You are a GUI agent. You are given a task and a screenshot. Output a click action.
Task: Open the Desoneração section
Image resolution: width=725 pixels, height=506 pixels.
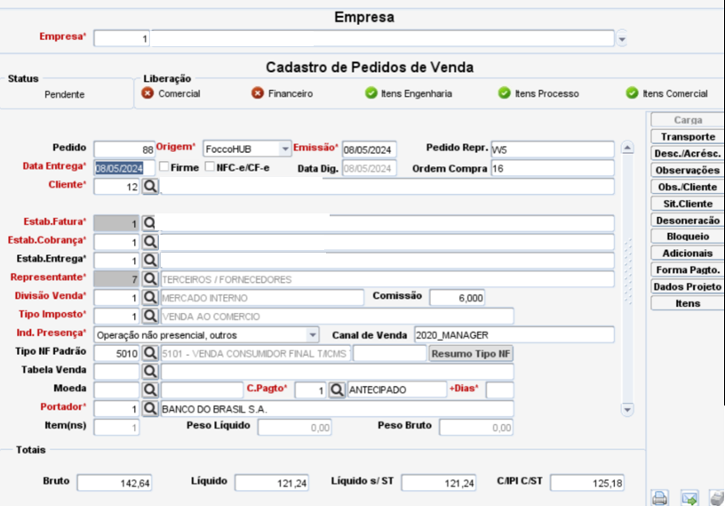point(688,220)
